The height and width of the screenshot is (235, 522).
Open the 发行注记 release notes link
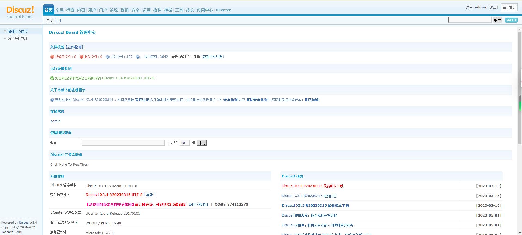[x=142, y=100]
